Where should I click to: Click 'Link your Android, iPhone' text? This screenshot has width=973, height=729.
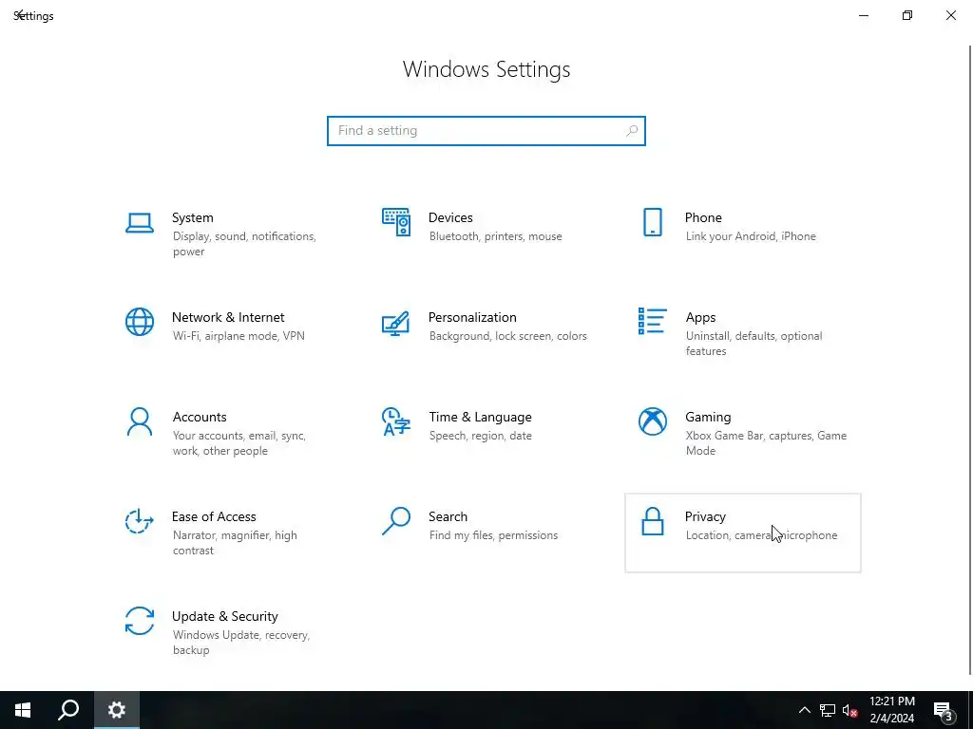[751, 236]
